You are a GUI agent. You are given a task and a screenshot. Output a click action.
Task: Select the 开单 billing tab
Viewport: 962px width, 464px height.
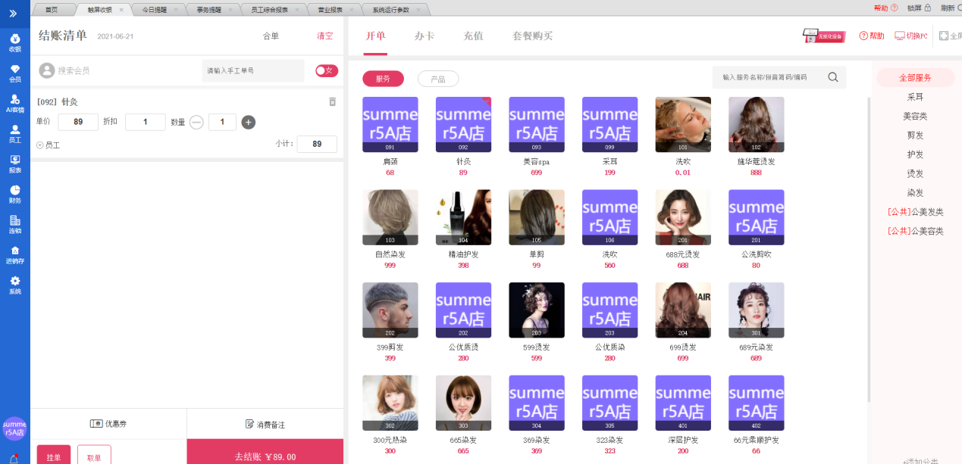coord(375,36)
